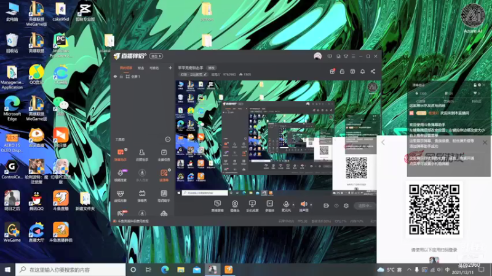This screenshot has width=492, height=276.
Task: Click the gift box icon with red badge
Action: pyautogui.click(x=332, y=71)
